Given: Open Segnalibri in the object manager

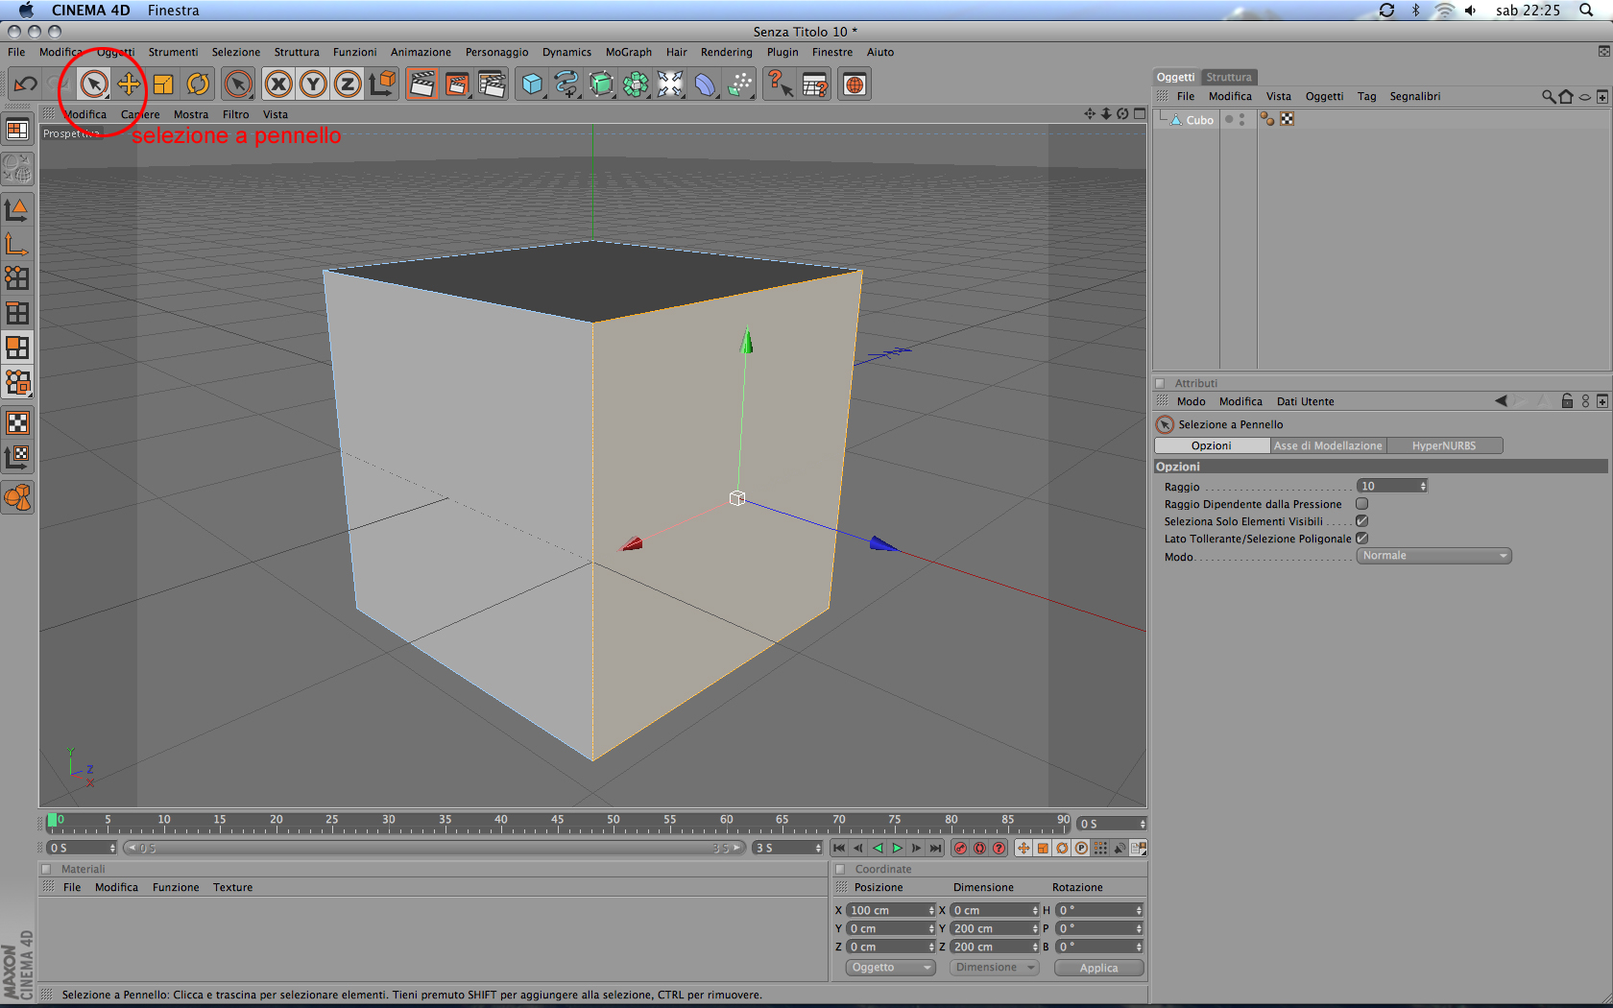Looking at the screenshot, I should (1415, 96).
